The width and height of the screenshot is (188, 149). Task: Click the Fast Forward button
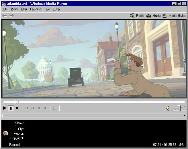click(39, 108)
